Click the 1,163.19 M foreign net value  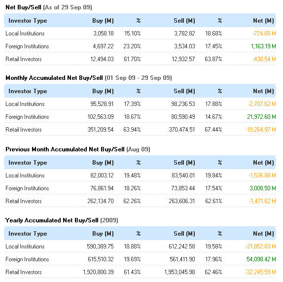(263, 46)
